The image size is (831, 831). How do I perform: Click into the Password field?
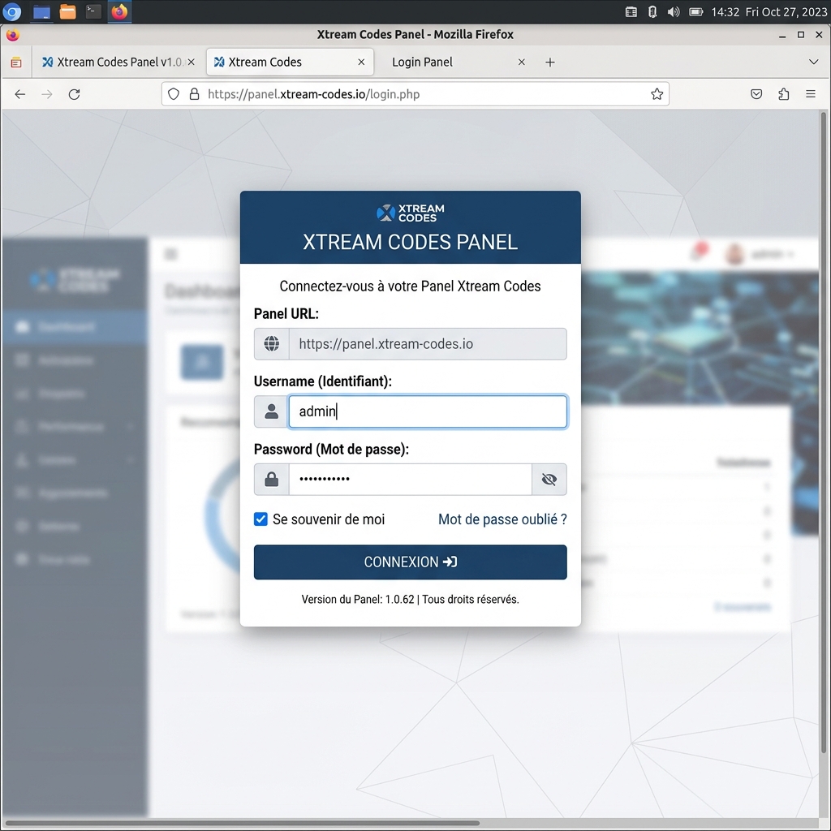click(410, 480)
